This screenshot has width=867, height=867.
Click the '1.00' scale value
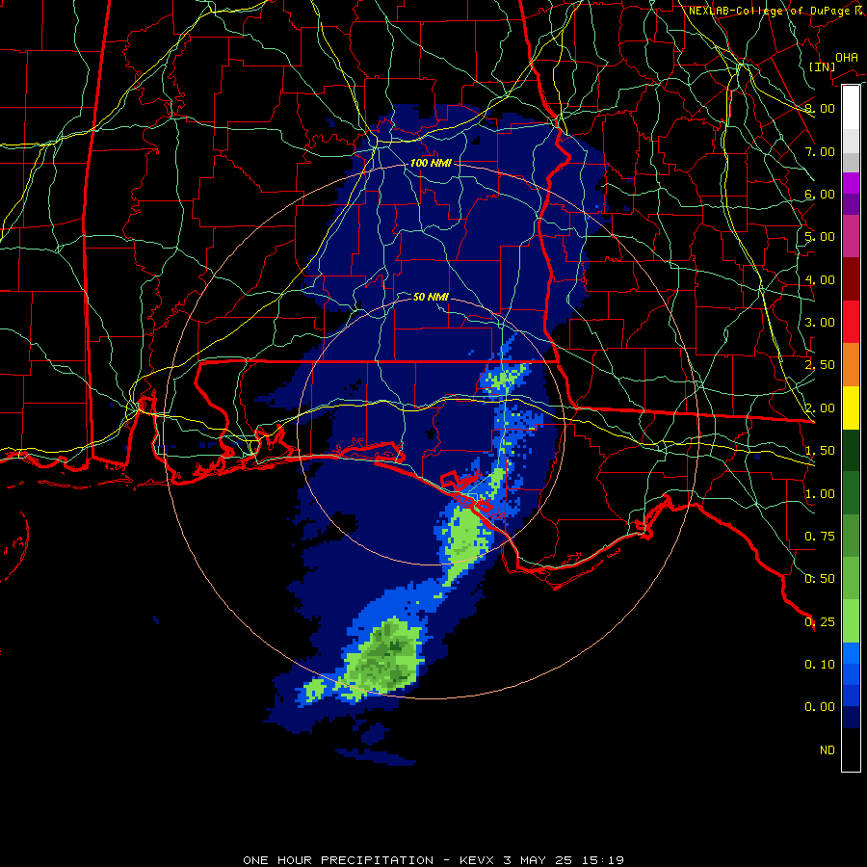pos(820,494)
